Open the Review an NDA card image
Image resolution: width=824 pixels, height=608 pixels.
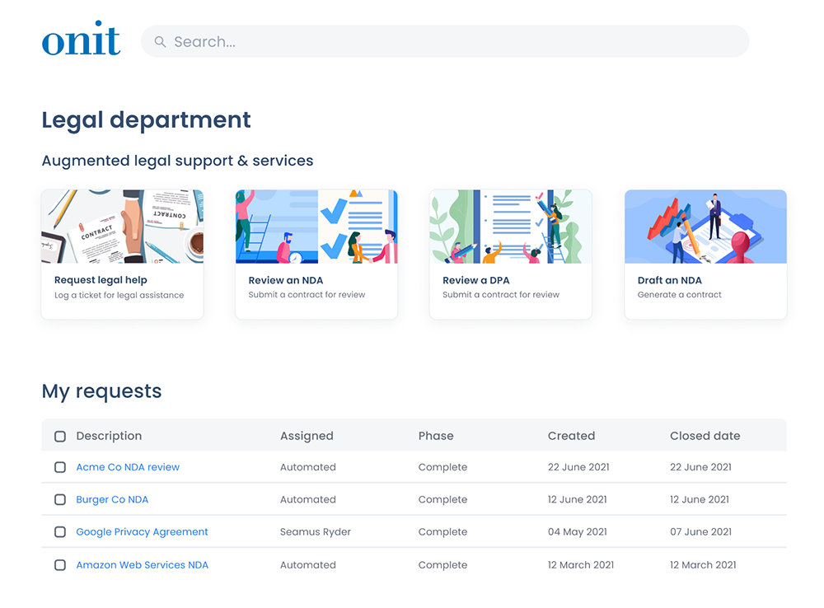316,227
